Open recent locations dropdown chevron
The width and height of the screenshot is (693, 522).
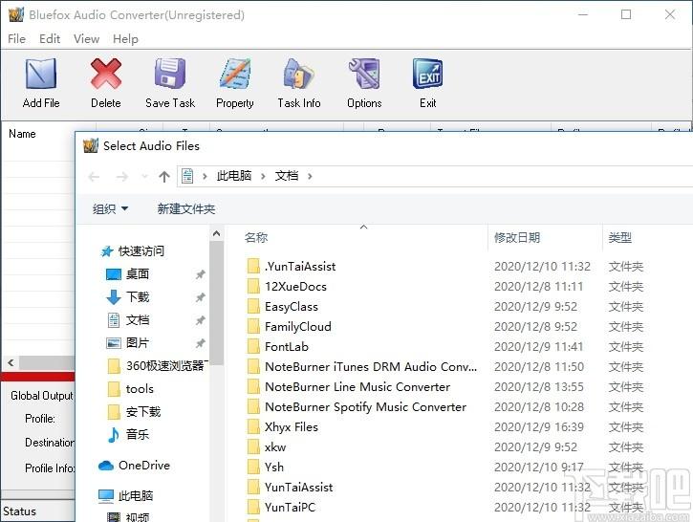[x=144, y=177]
